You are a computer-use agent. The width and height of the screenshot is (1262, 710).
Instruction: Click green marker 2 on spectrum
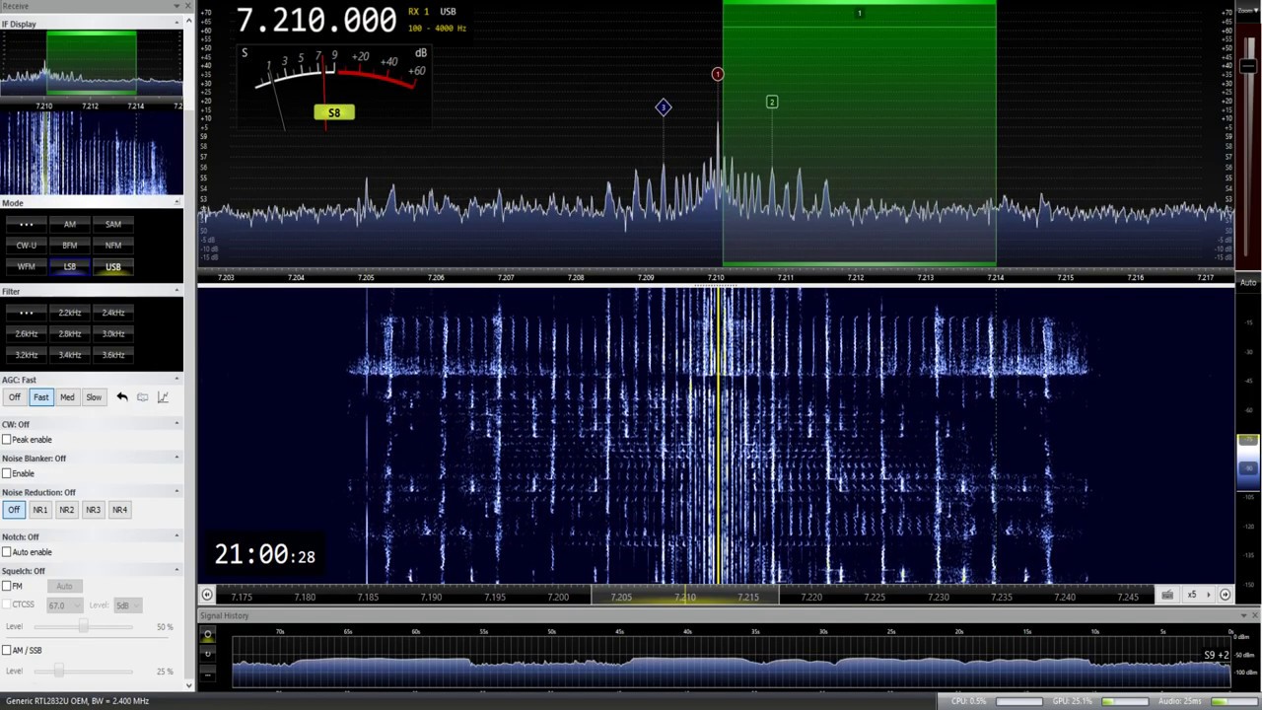(x=772, y=102)
